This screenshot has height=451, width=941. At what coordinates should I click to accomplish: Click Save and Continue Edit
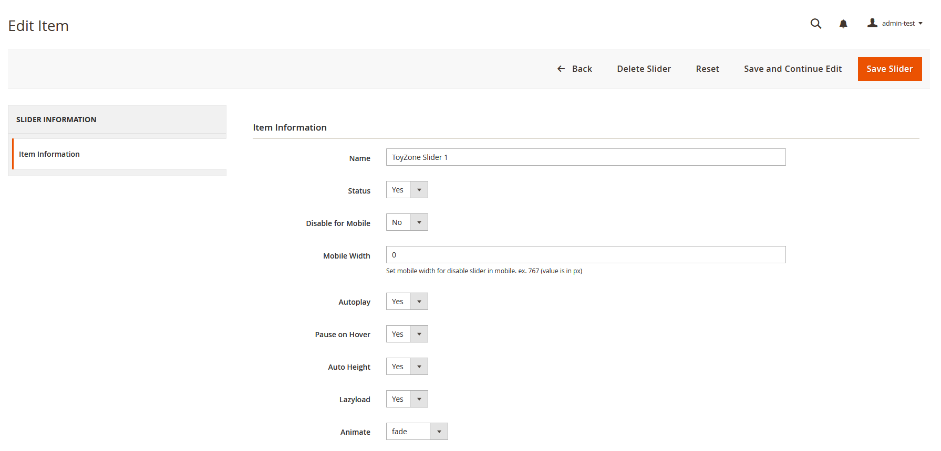(792, 69)
